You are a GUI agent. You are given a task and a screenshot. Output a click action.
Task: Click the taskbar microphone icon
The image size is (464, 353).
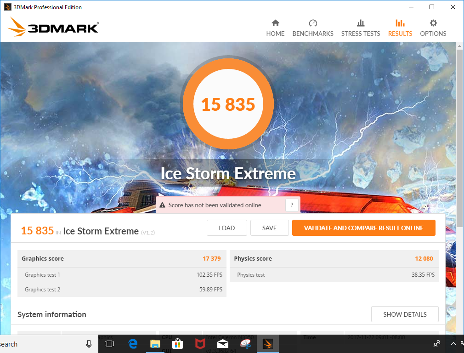tap(89, 344)
